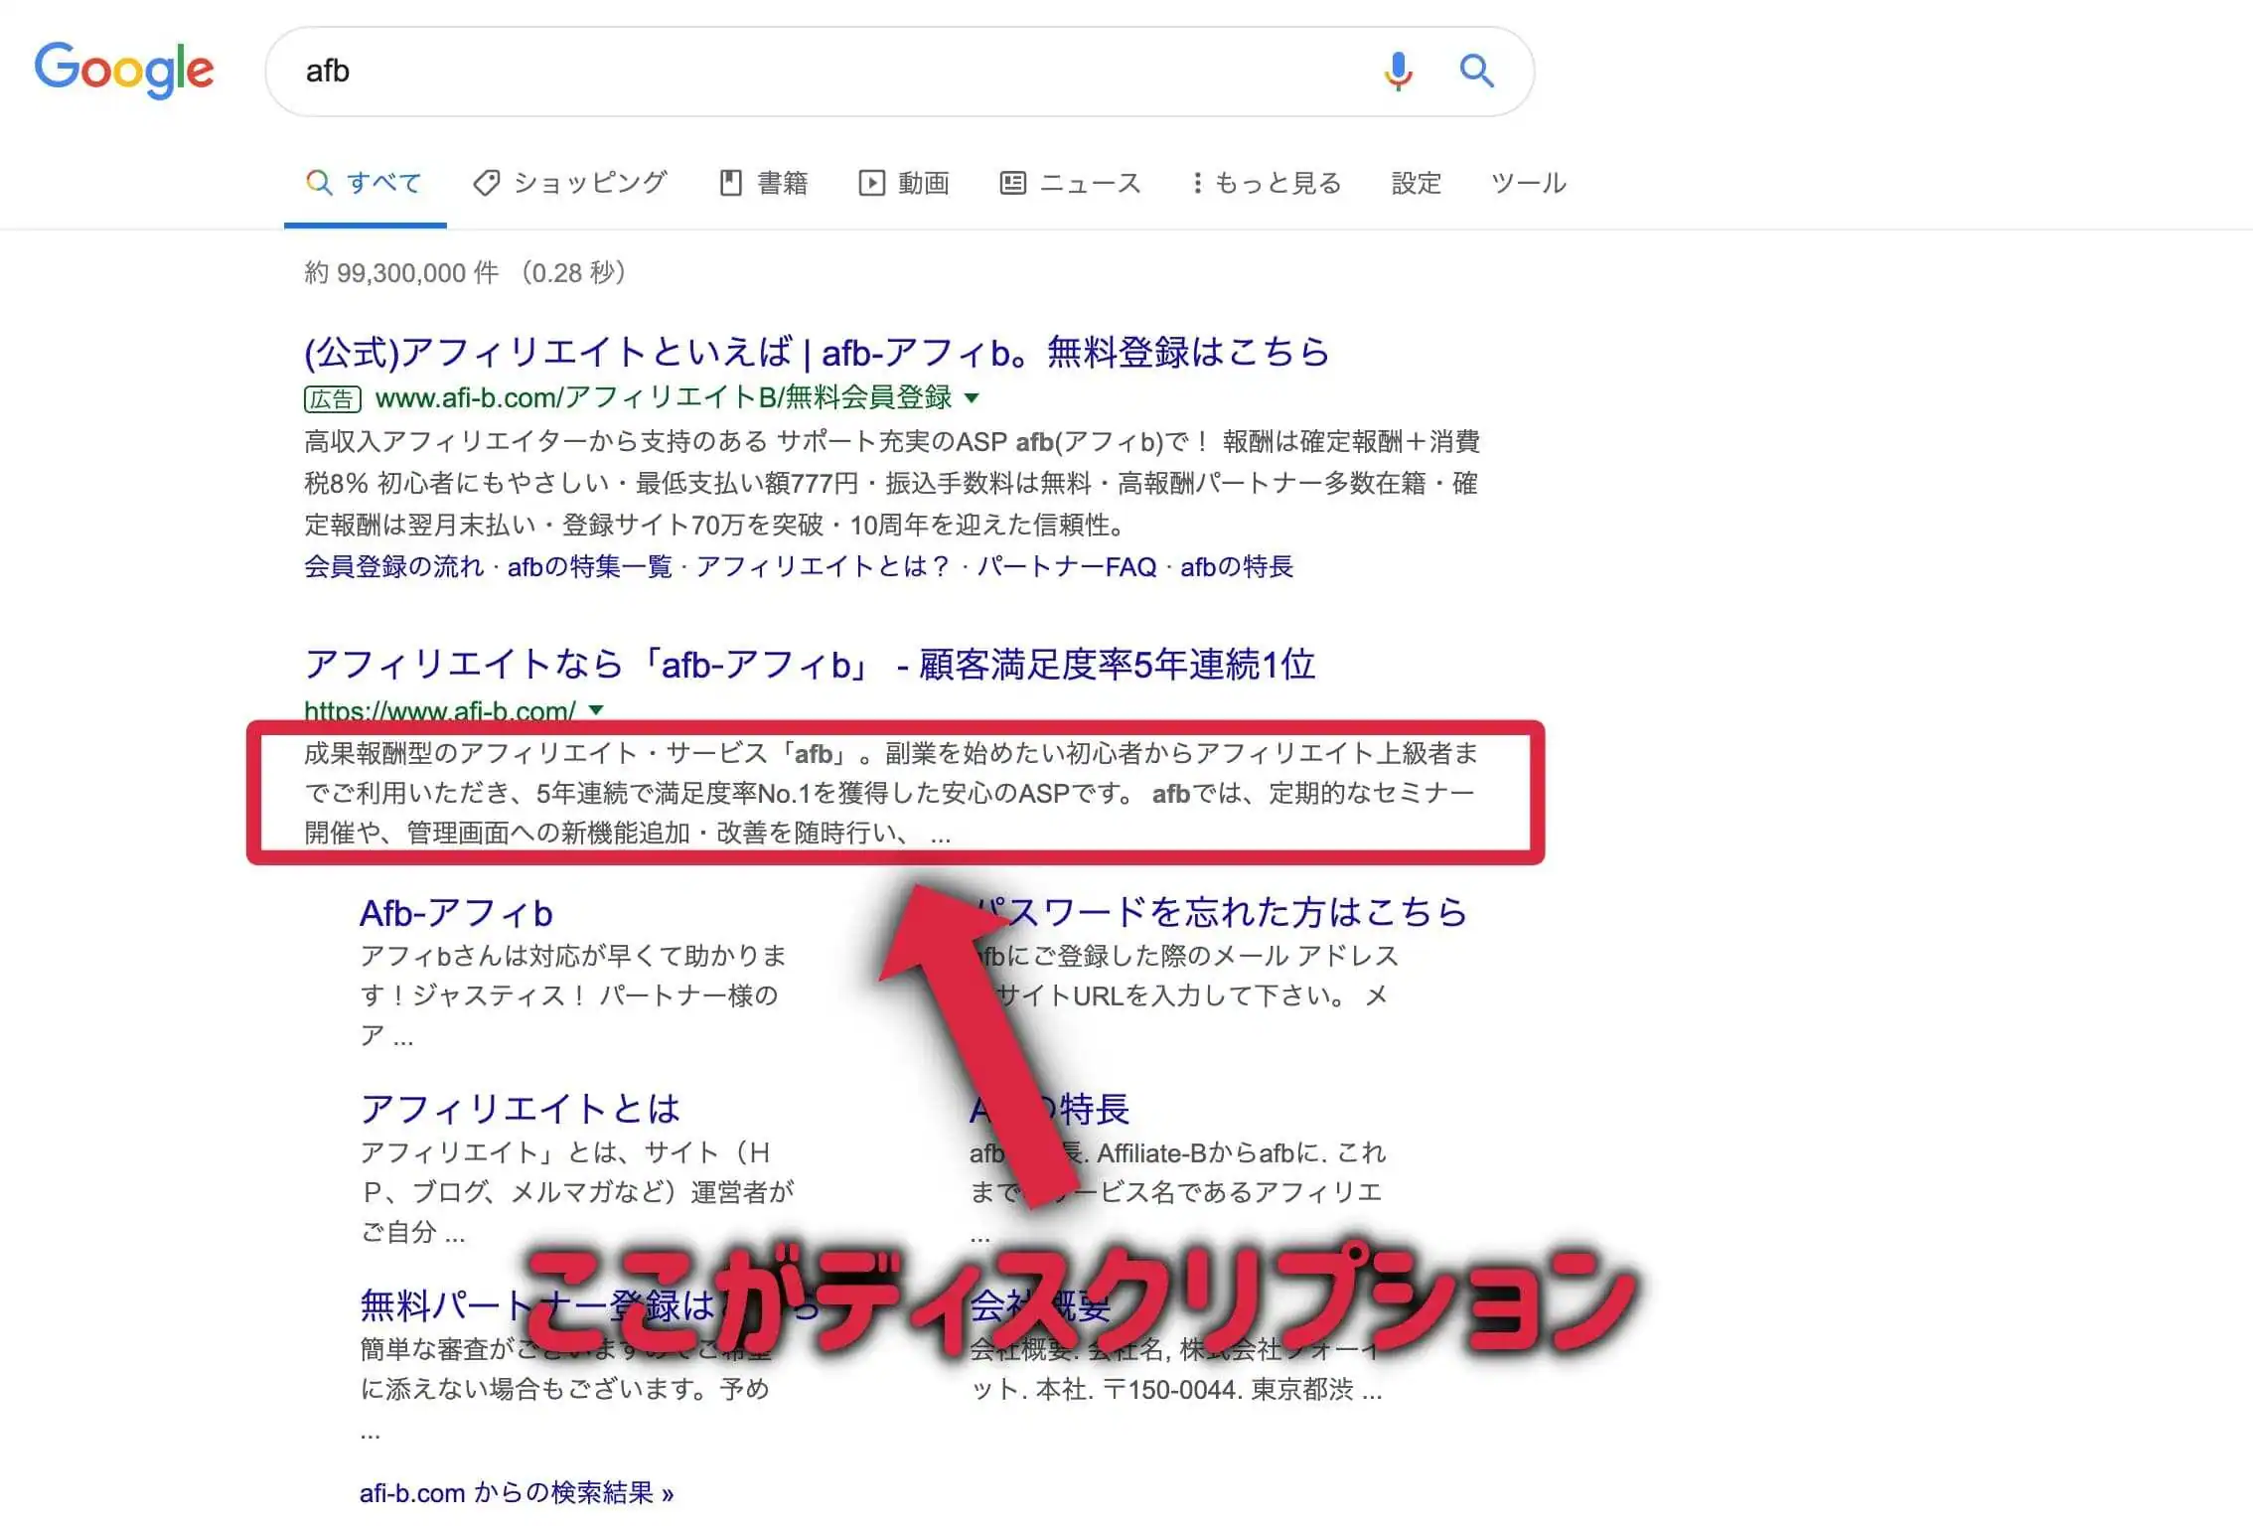Click the 会員登録の流れ sitelink
Screen dimensions: 2253x1526
click(x=393, y=566)
